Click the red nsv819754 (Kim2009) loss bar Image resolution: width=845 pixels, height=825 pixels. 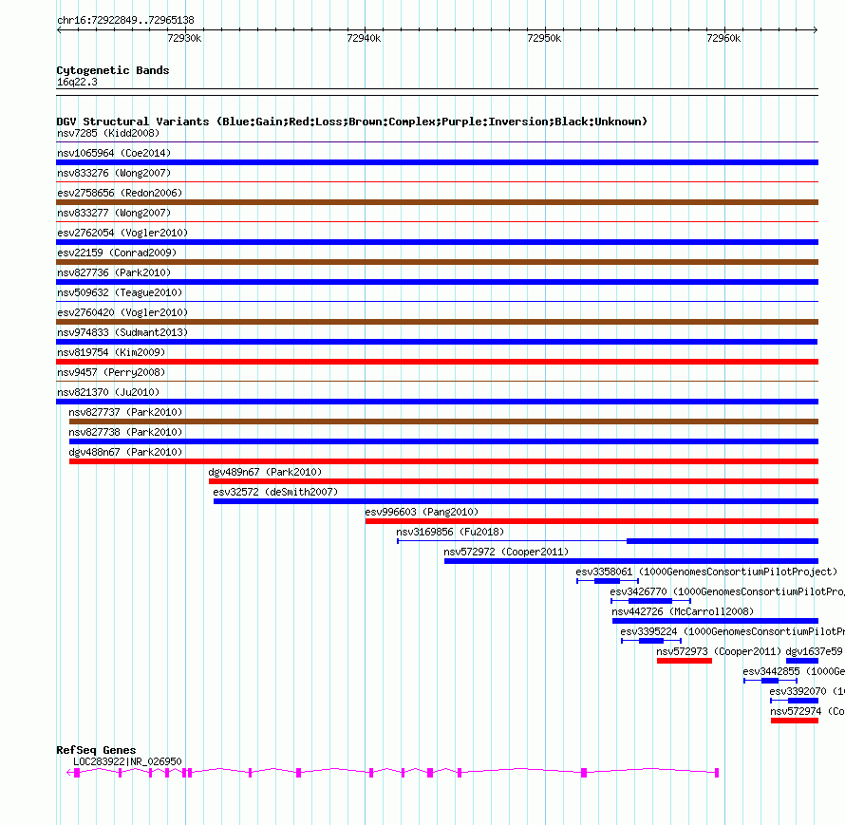437,362
